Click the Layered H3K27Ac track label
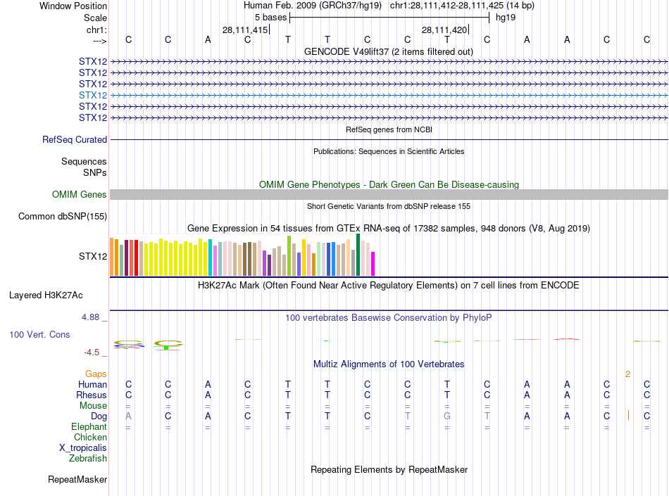 [46, 295]
